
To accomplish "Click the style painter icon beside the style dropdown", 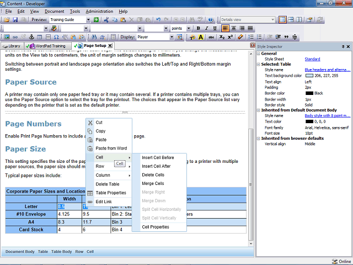I will click(x=54, y=28).
